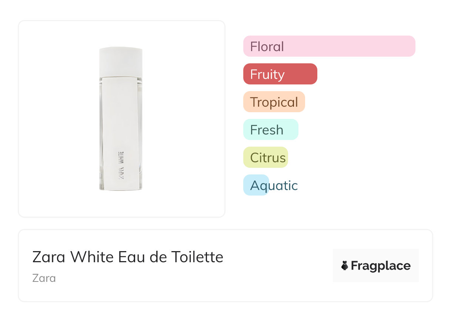This screenshot has height=320, width=451.
Task: Click the word 'Tropical' in the accord list
Action: point(274,102)
